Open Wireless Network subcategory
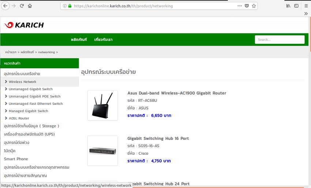The height and width of the screenshot is (188, 311). [x=22, y=82]
